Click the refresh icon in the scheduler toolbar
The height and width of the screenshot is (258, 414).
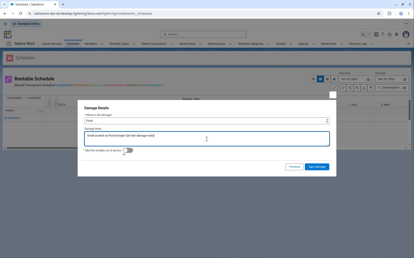[x=343, y=88]
